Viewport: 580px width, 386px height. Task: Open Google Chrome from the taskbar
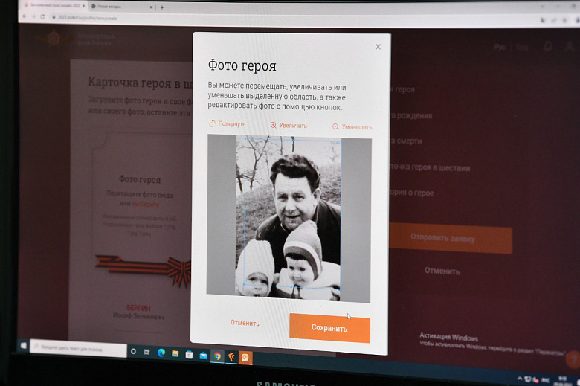tap(217, 356)
